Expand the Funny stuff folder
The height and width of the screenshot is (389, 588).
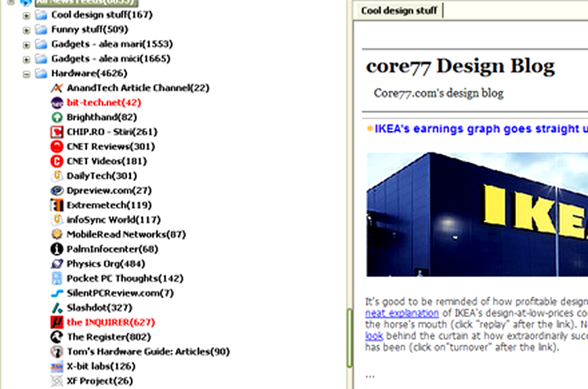tap(26, 30)
